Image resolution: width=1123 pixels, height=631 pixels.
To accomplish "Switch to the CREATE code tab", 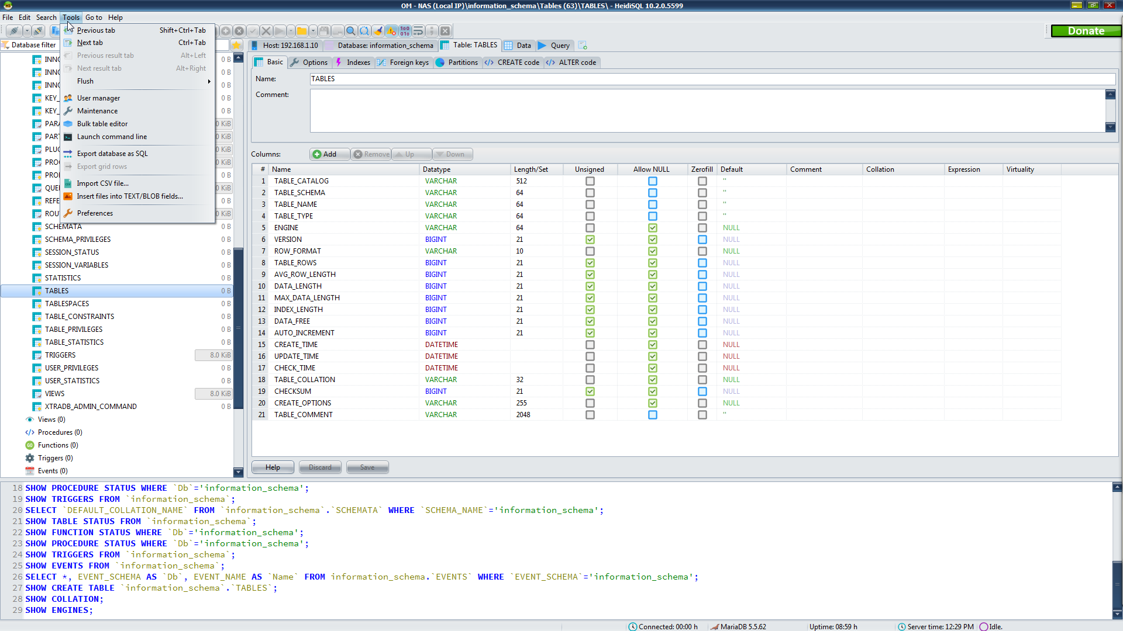I will [x=513, y=63].
